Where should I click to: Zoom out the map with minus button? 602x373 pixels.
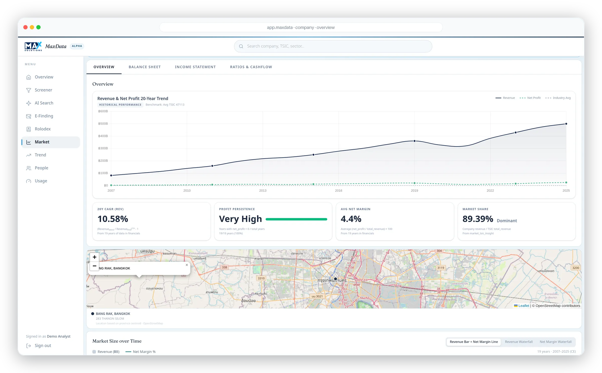click(x=95, y=266)
